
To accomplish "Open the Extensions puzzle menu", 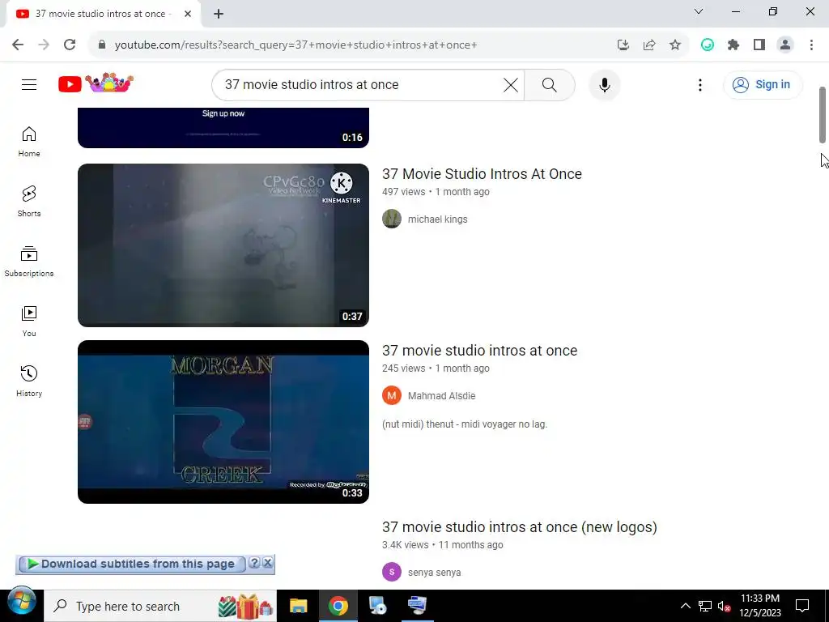I will click(733, 45).
